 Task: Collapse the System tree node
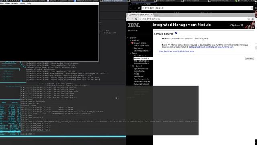[128, 38]
